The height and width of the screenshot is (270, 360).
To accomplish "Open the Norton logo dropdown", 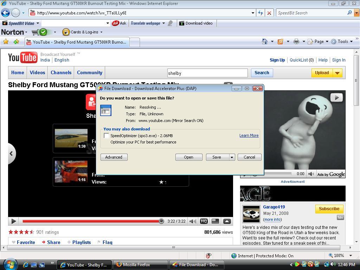I will [26, 32].
